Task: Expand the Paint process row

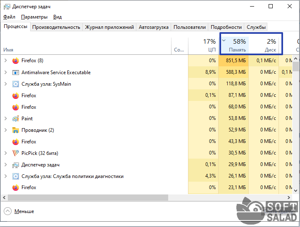Action: [x=5, y=119]
